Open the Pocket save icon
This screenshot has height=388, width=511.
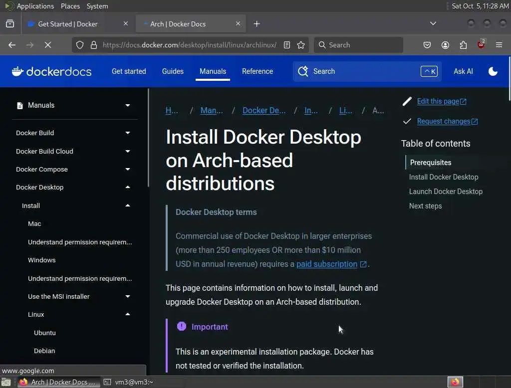click(427, 45)
